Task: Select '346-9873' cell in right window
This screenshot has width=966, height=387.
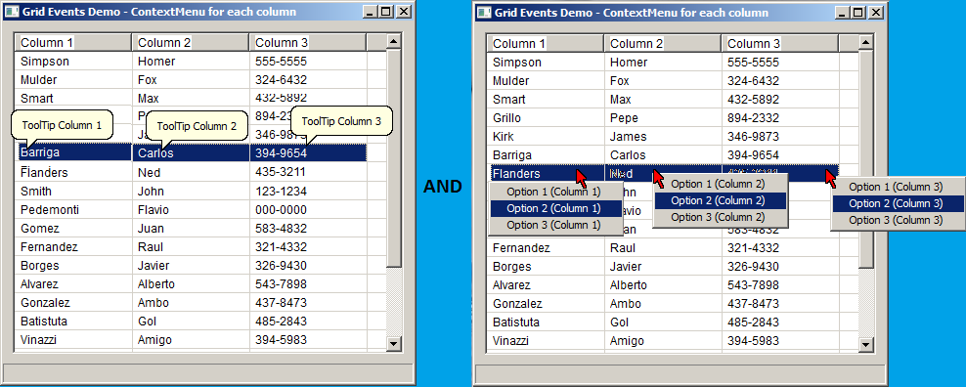Action: pos(780,136)
